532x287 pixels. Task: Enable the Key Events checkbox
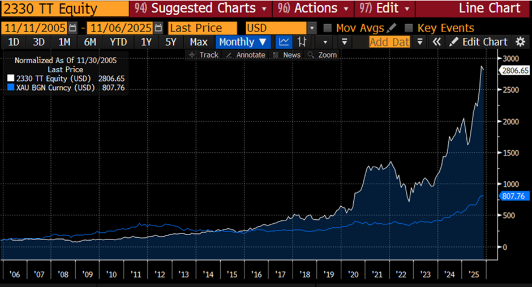pos(409,28)
